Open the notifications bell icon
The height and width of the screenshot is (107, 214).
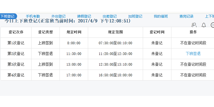204,25
